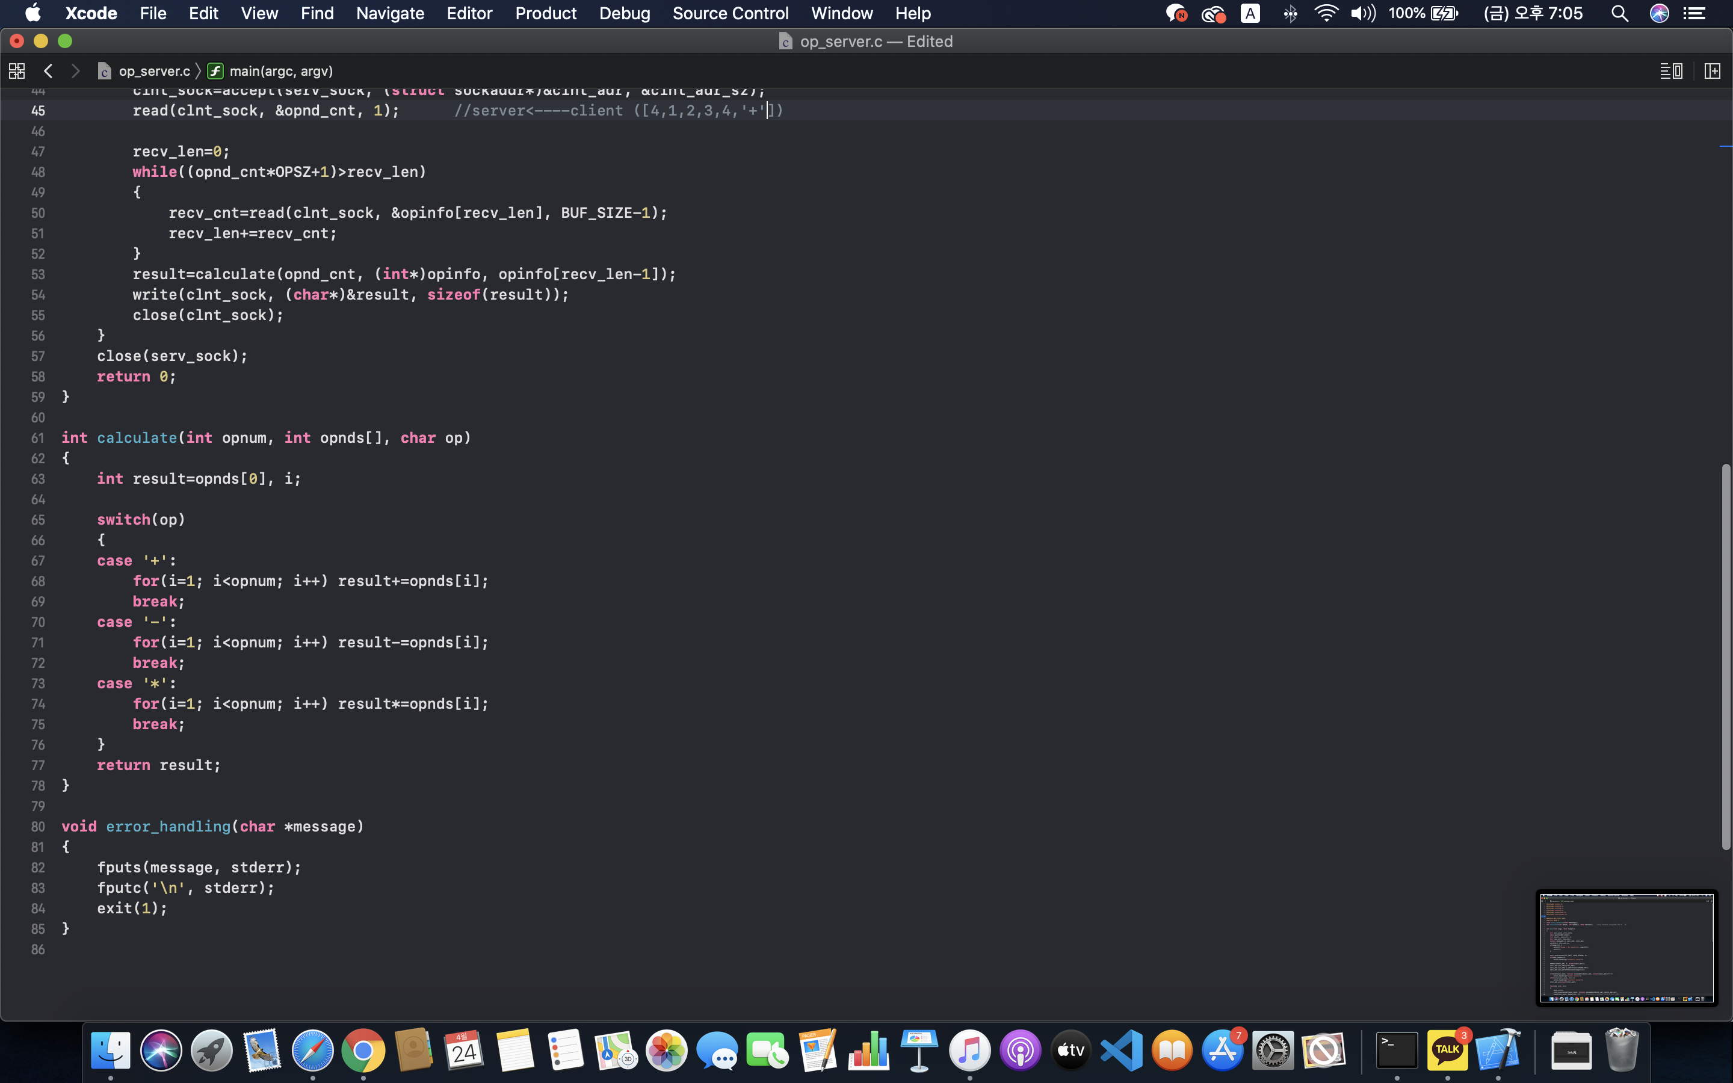Open the Product menu

tap(546, 14)
